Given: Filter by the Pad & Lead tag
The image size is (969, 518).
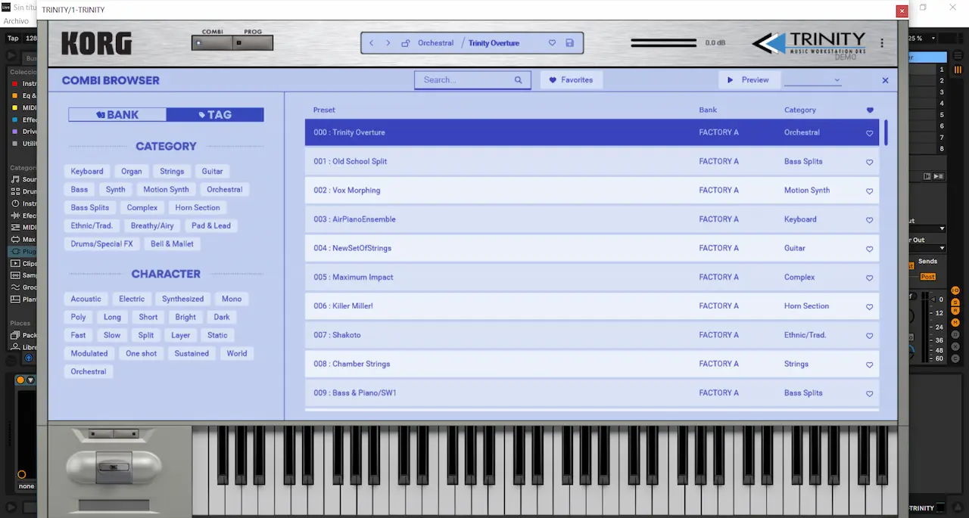Looking at the screenshot, I should [211, 226].
